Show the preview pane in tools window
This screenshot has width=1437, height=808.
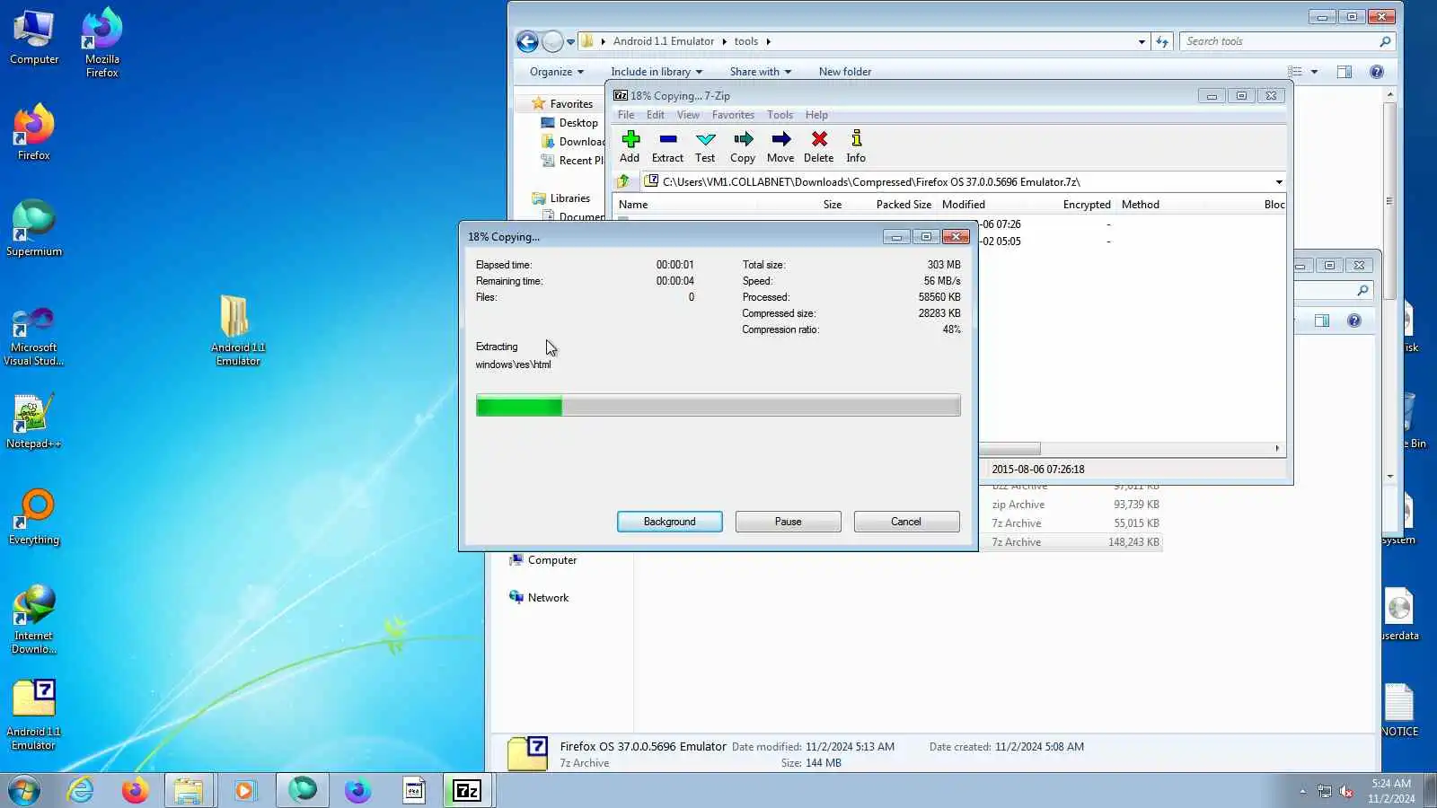[1344, 72]
